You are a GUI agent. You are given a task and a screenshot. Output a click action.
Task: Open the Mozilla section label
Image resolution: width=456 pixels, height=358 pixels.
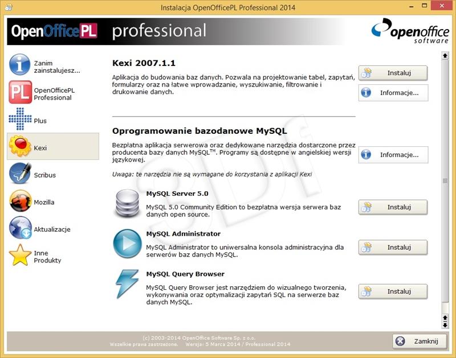click(x=44, y=202)
